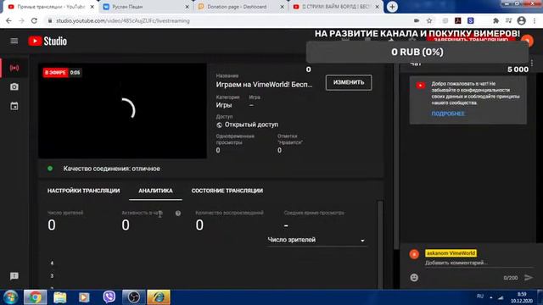Click the RU language indicator in the tray
543x305 pixels.
[x=480, y=297]
